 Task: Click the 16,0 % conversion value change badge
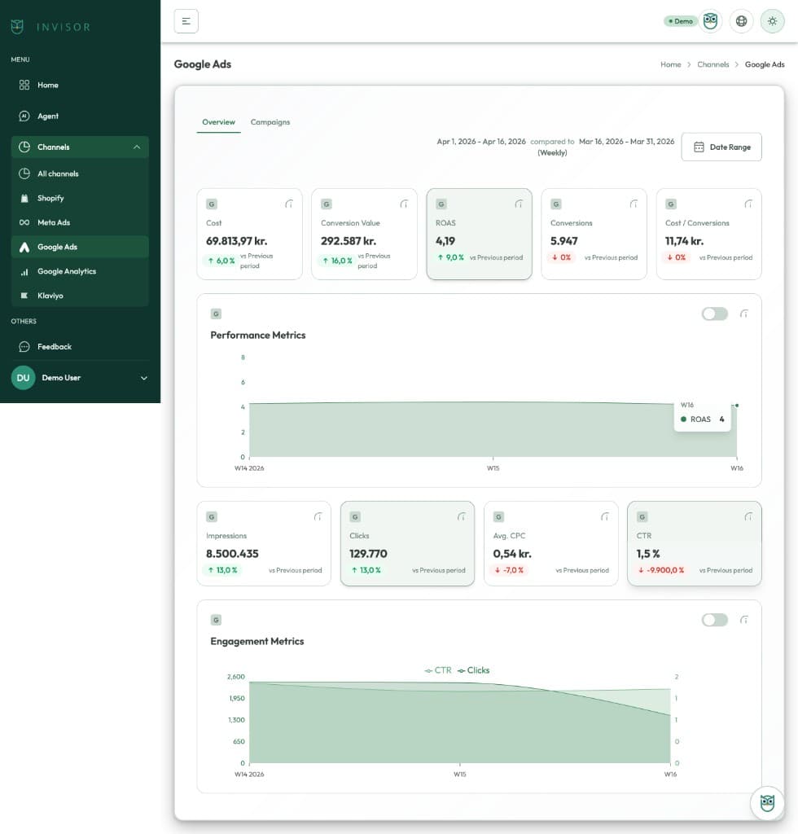337,261
